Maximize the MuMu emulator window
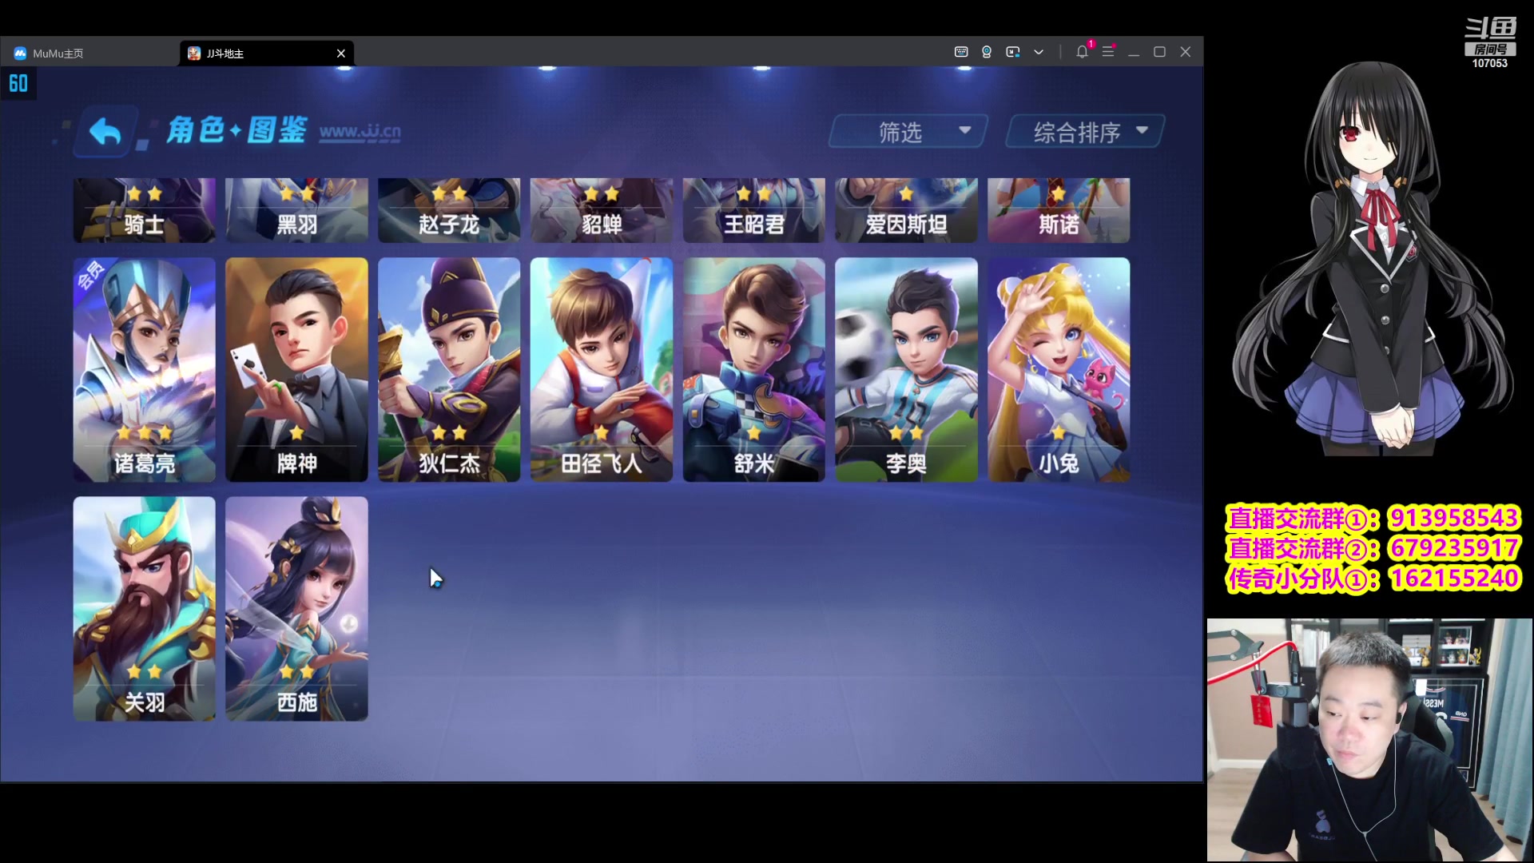1534x863 pixels. (x=1159, y=52)
